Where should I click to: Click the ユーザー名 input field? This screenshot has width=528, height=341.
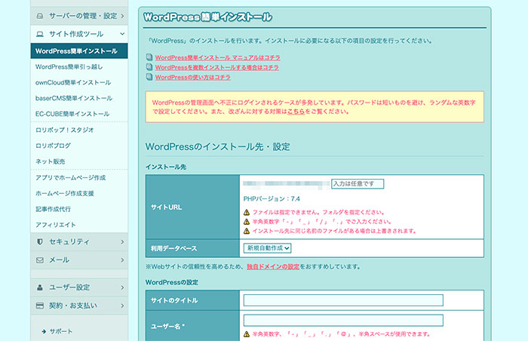(343, 321)
